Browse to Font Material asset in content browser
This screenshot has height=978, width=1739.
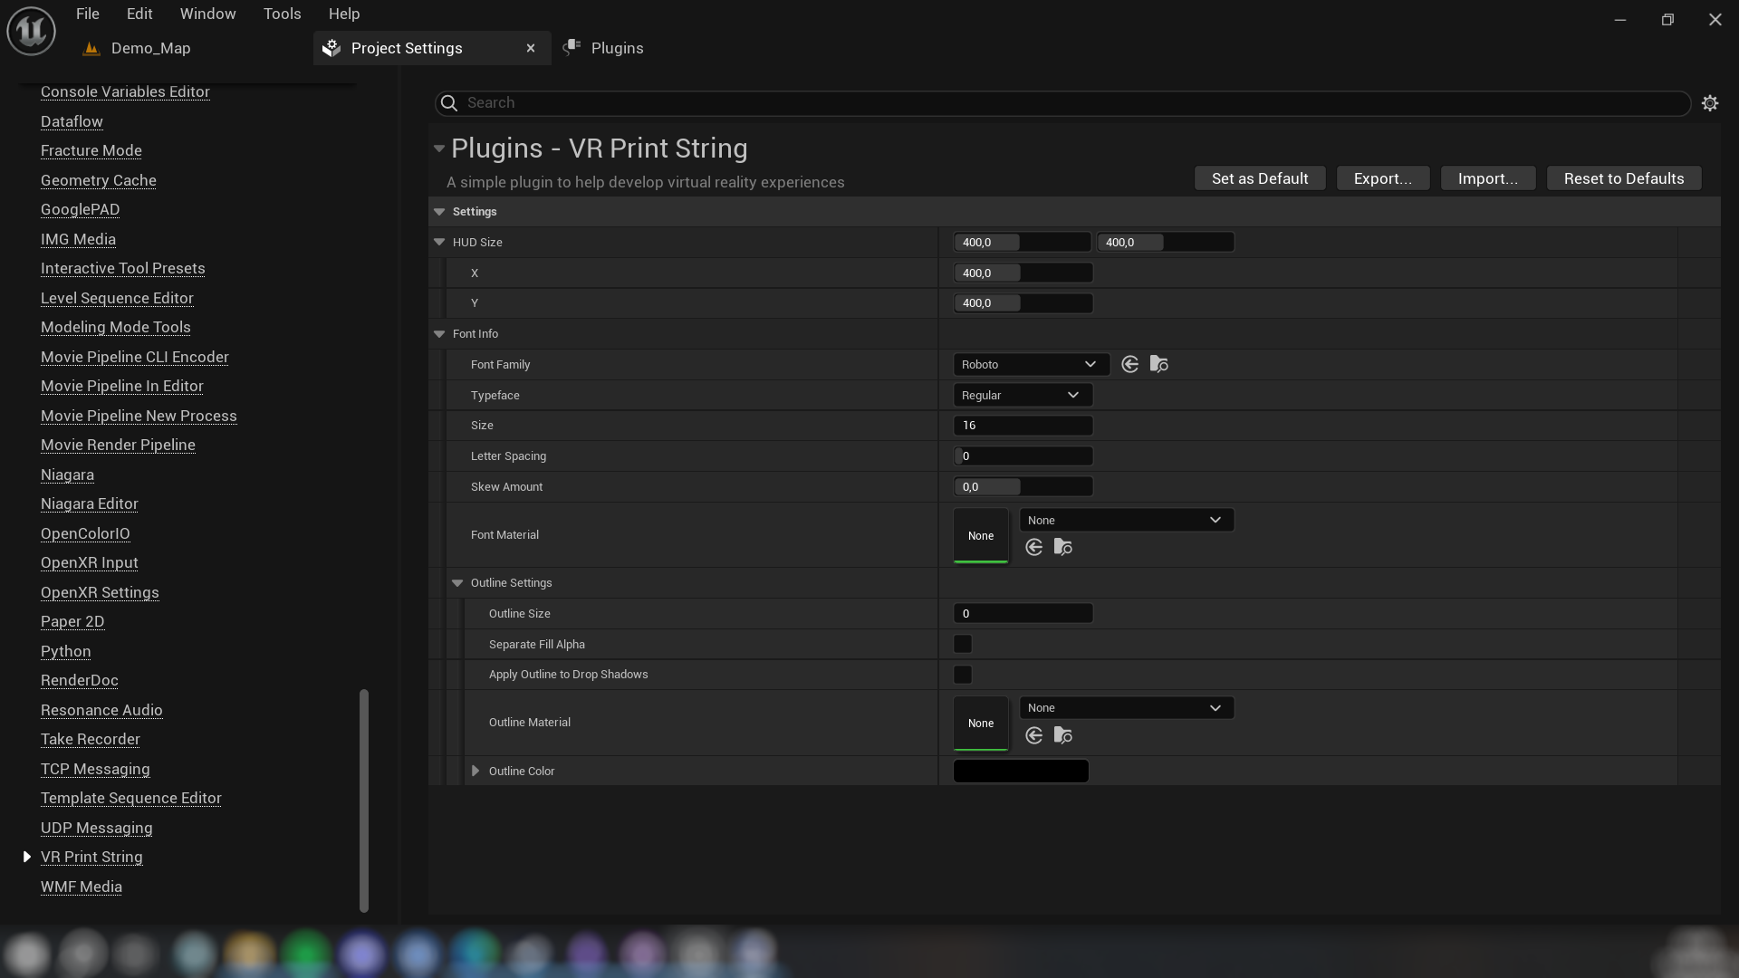tap(1062, 547)
